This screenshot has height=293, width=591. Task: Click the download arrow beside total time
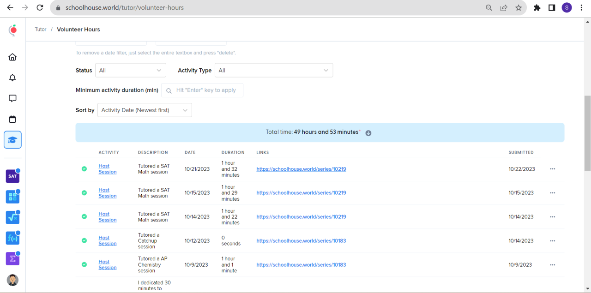point(368,133)
